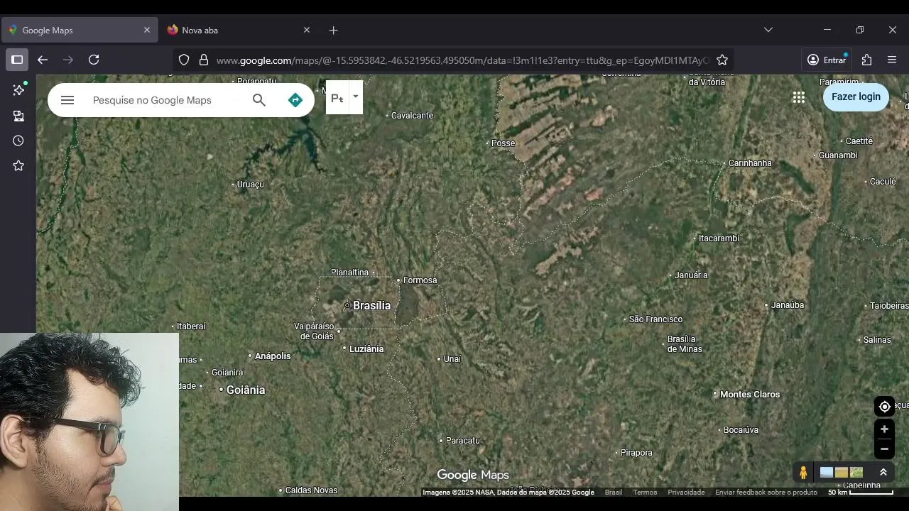
Task: Click the 'Fazer login' button
Action: [x=856, y=97]
